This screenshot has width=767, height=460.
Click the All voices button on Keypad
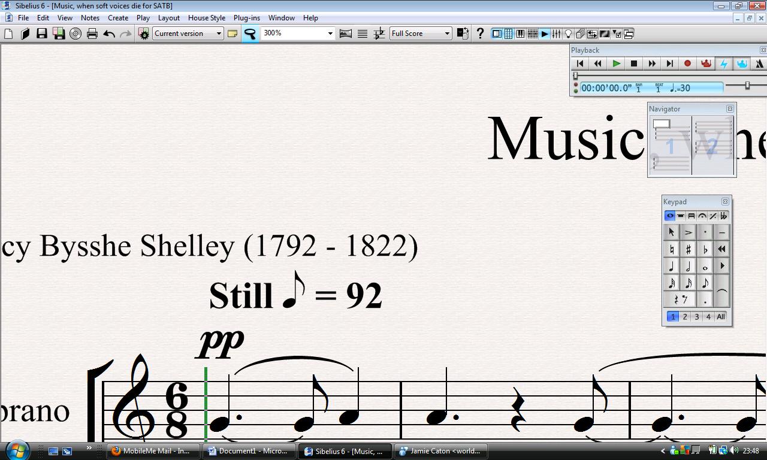pyautogui.click(x=720, y=317)
